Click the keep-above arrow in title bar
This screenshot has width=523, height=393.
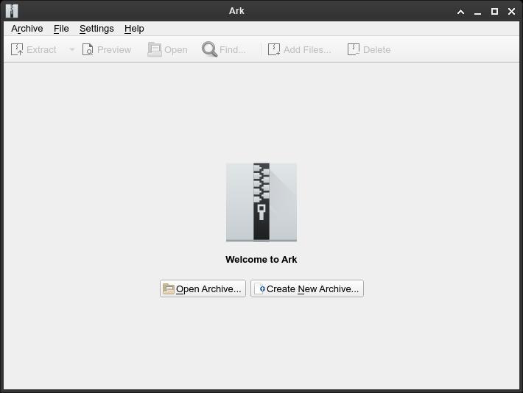[460, 12]
